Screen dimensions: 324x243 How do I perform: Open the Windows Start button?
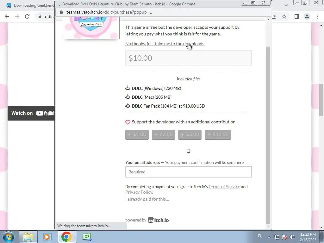click(9, 237)
